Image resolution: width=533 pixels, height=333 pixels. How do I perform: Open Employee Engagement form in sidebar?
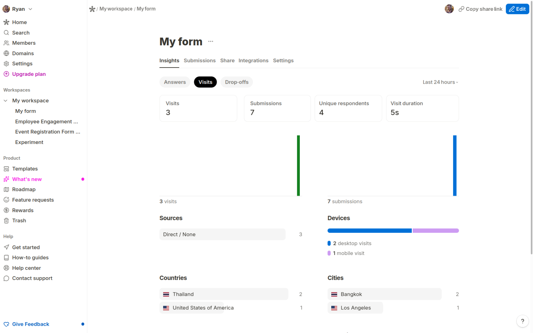click(x=47, y=121)
